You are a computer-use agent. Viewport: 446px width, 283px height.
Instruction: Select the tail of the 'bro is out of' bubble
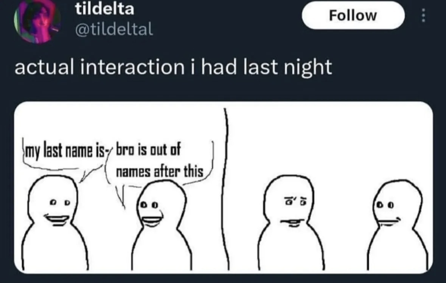point(122,196)
